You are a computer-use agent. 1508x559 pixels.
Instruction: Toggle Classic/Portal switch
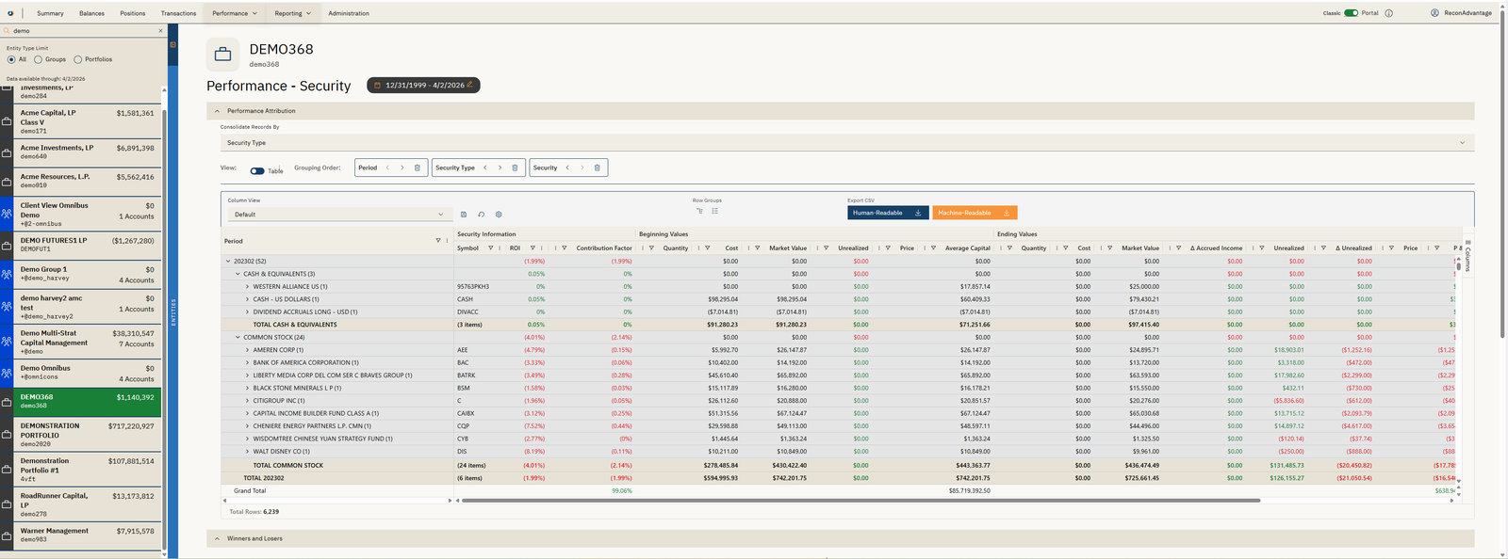pyautogui.click(x=1351, y=13)
